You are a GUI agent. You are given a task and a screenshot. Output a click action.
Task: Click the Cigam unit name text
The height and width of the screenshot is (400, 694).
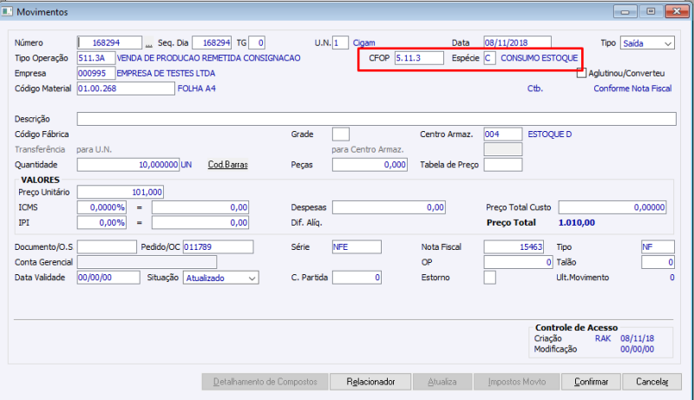(363, 43)
